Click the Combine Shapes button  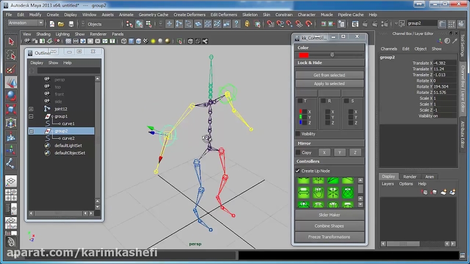(x=330, y=226)
